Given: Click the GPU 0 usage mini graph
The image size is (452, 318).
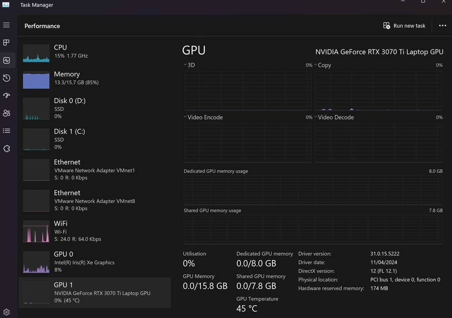Looking at the screenshot, I should [36, 262].
